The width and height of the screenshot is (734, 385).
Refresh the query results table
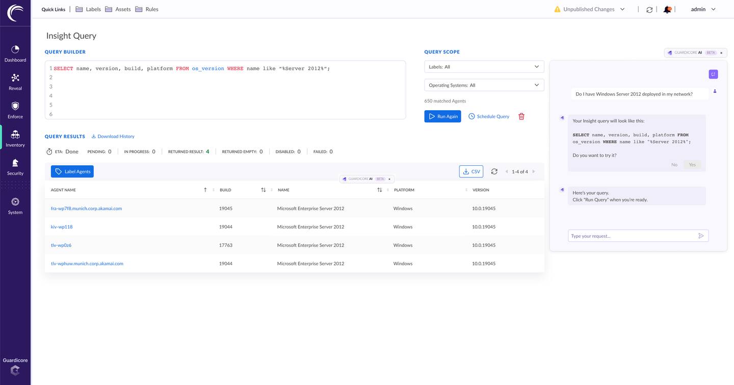click(x=494, y=172)
